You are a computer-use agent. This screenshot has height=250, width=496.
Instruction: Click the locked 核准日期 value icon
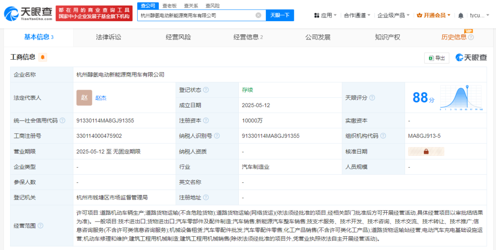426,152
